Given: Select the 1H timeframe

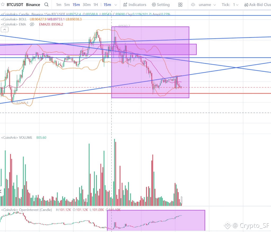Looking at the screenshot, I should [x=96, y=5].
